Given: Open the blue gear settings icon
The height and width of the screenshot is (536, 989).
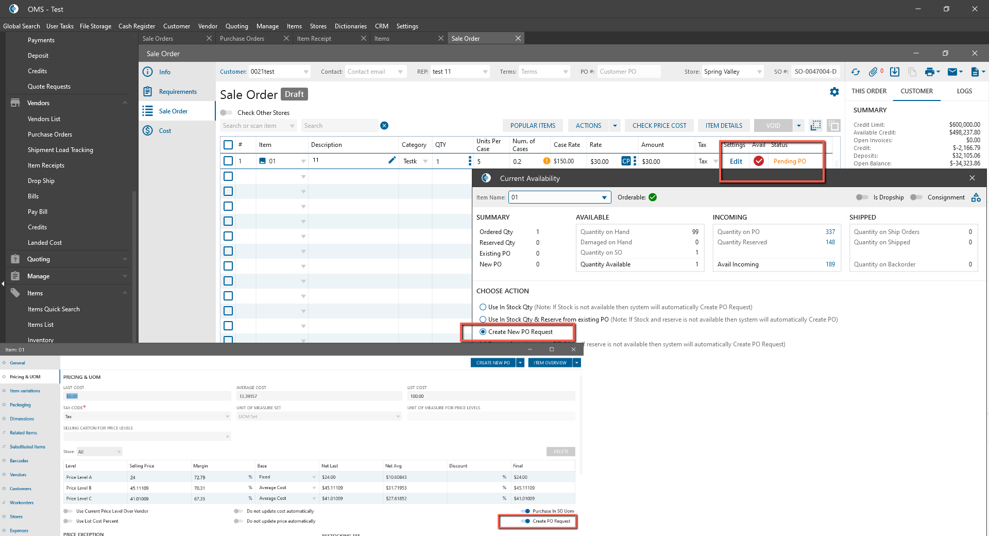Looking at the screenshot, I should pyautogui.click(x=834, y=92).
